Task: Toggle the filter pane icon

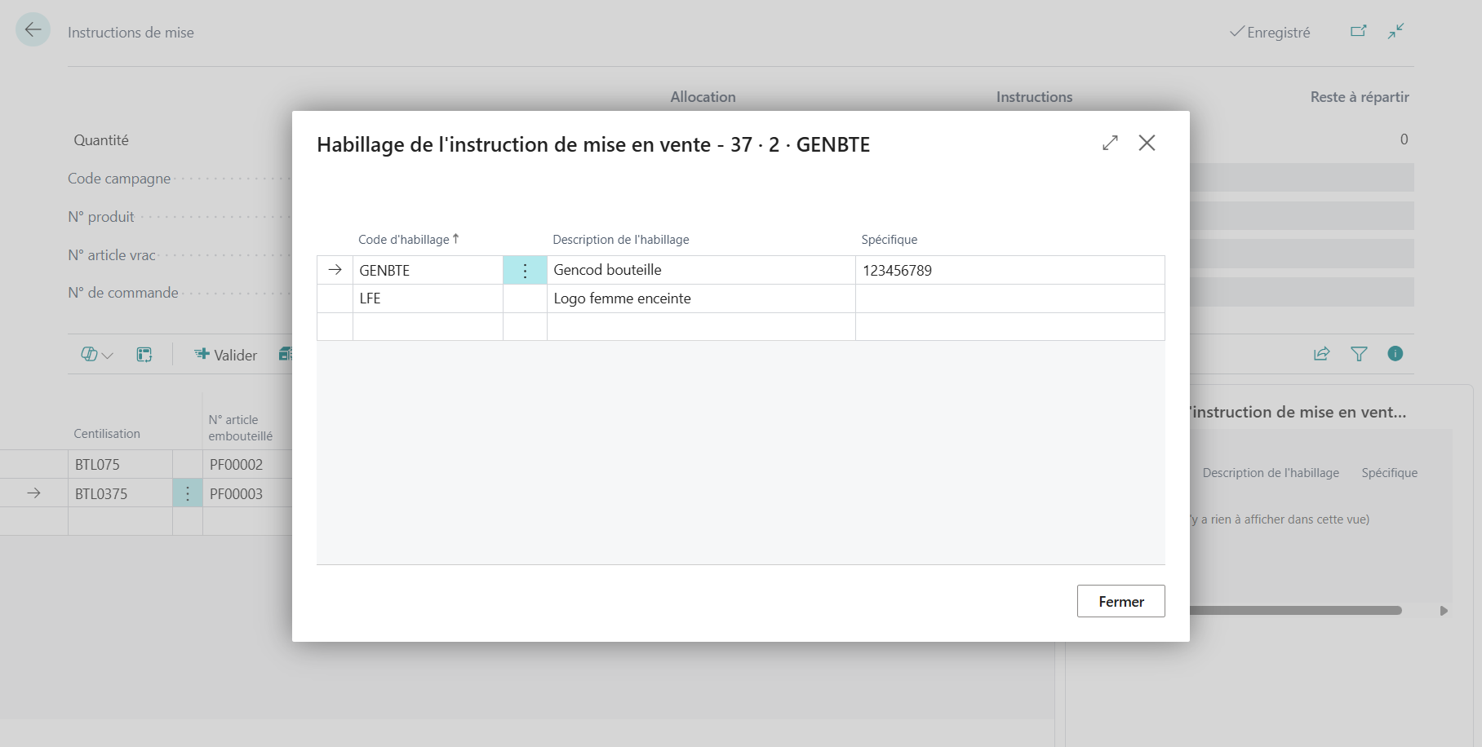Action: tap(1359, 354)
